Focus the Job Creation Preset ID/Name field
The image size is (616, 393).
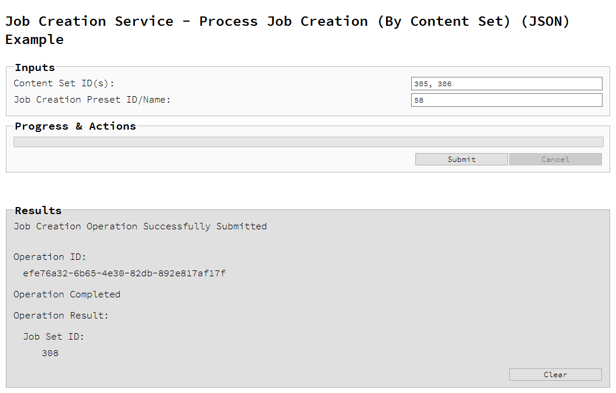pyautogui.click(x=506, y=100)
